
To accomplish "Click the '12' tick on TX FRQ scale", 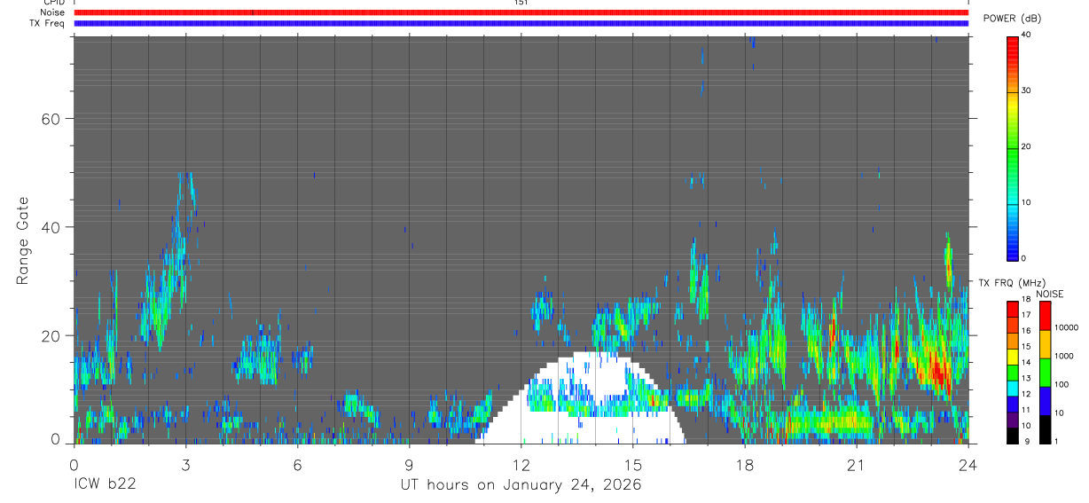I will (1026, 394).
